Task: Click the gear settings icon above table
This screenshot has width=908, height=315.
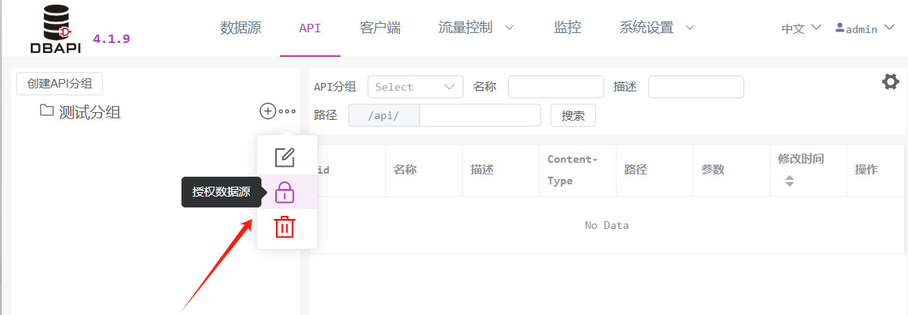Action: 890,81
